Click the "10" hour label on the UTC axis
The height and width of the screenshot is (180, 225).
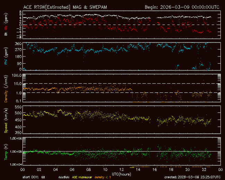click(105, 170)
